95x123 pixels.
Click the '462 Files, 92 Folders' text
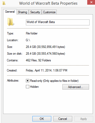coord(38,60)
